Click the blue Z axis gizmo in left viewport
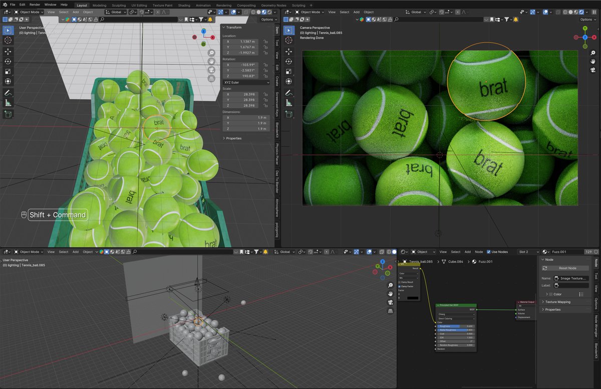Image resolution: width=601 pixels, height=389 pixels. pos(204,31)
